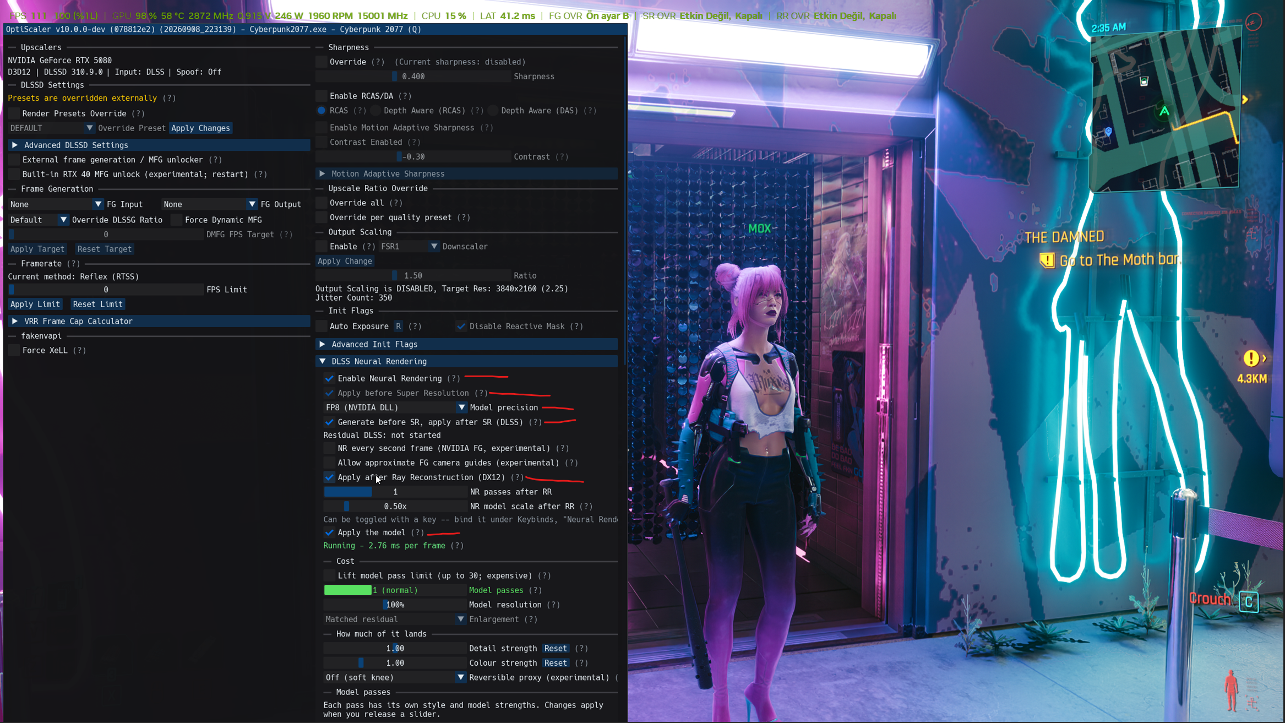1285x723 pixels.
Task: Adjust the Sharpness slider
Action: tap(413, 77)
